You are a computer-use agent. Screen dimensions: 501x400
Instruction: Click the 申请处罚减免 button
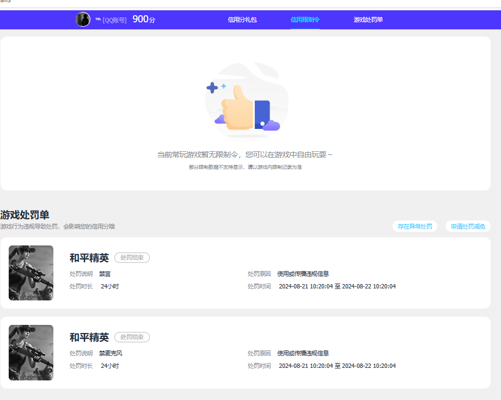pyautogui.click(x=468, y=226)
